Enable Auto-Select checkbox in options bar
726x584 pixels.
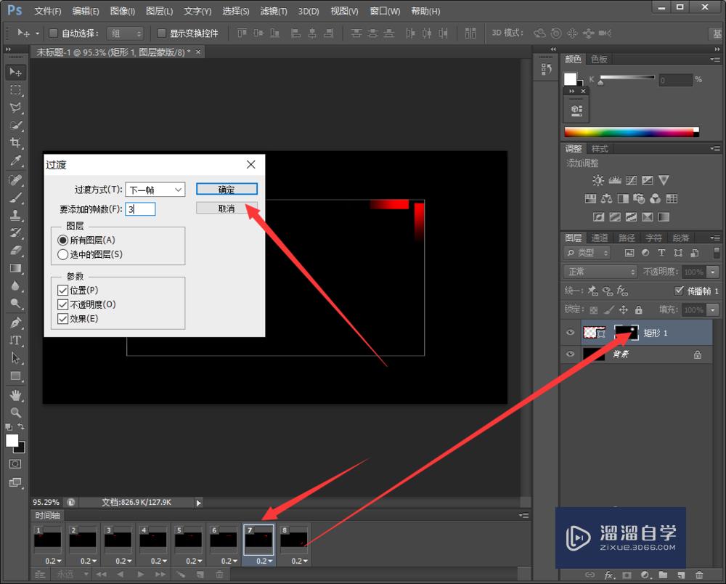[x=53, y=33]
